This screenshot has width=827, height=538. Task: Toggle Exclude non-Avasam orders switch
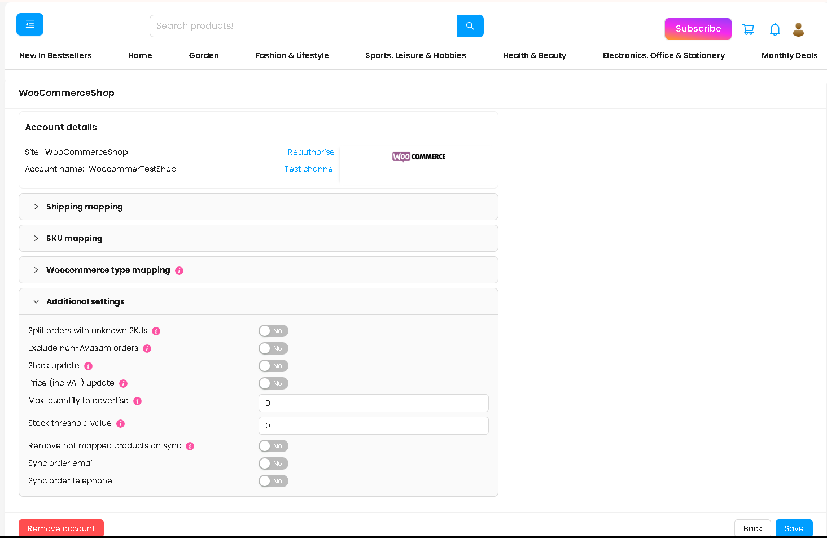coord(273,348)
